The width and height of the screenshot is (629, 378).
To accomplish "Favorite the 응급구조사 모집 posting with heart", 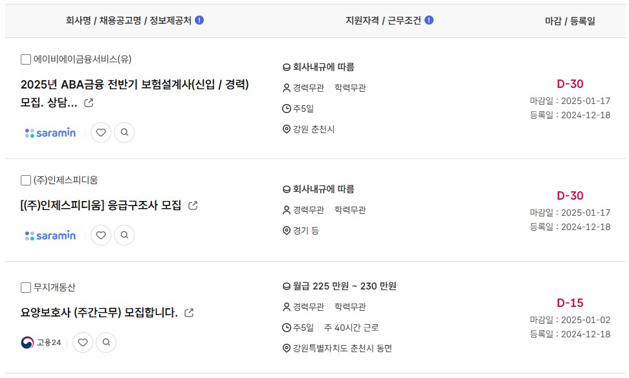I will tap(101, 235).
